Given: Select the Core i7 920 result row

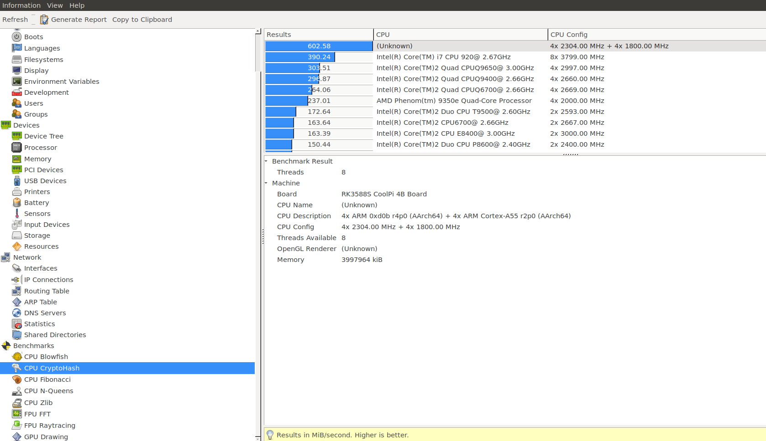Looking at the screenshot, I should click(515, 57).
